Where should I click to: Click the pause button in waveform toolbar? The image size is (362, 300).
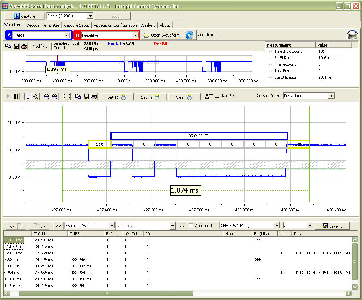click(16, 97)
